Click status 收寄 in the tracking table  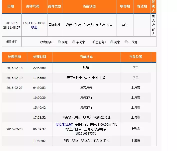pyautogui.click(x=86, y=67)
